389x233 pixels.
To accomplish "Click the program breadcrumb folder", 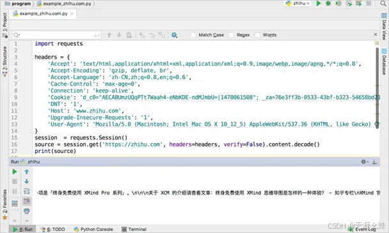I will (x=18, y=4).
